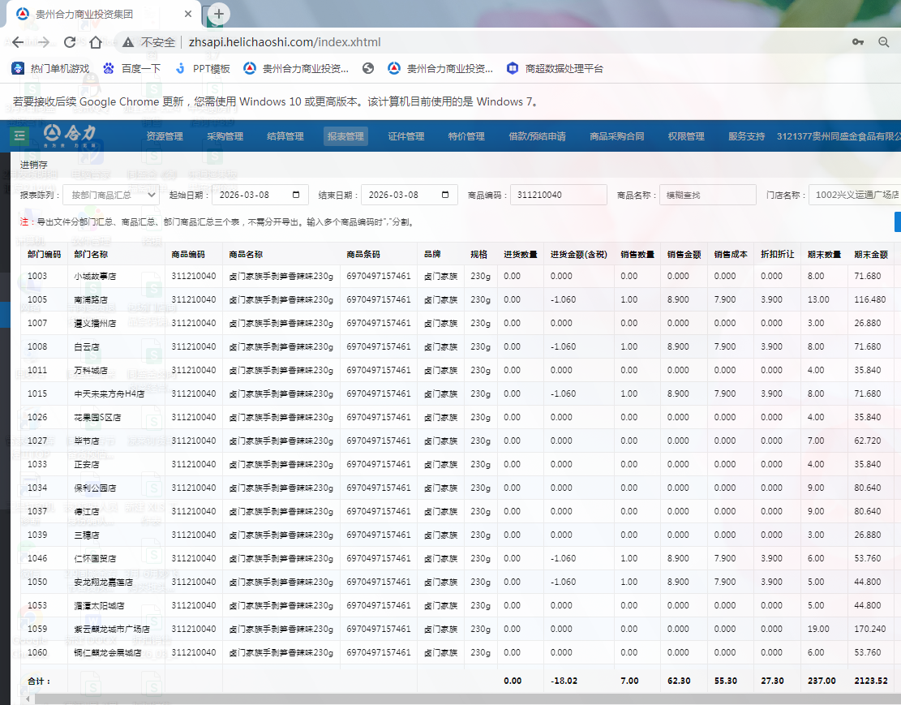Open calendar picker for 结束日期
The height and width of the screenshot is (705, 901).
pyautogui.click(x=444, y=195)
